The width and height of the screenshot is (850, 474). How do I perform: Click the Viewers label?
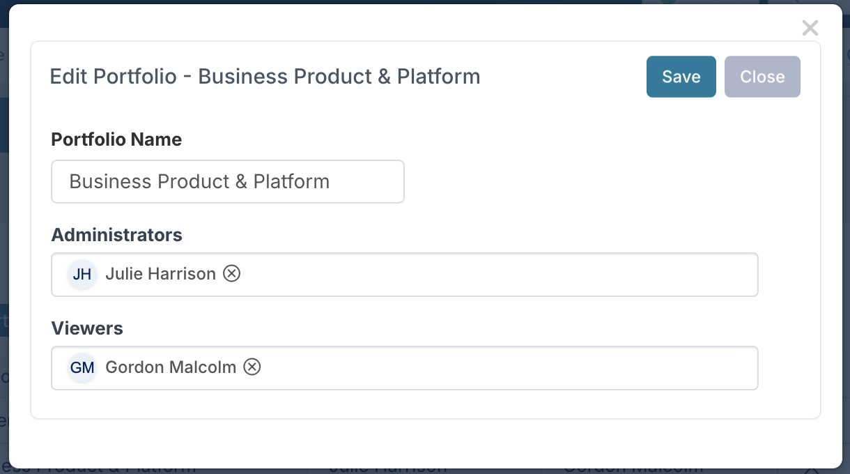[87, 328]
